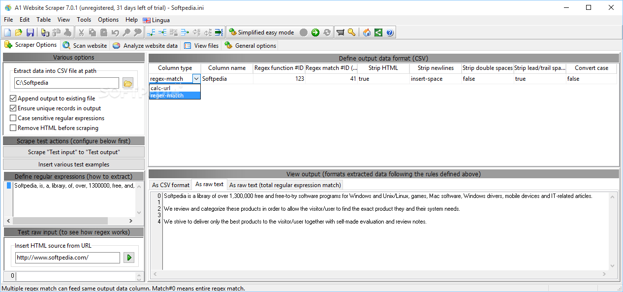
Task: Toggle Ensure unique records in output
Action: (13, 108)
